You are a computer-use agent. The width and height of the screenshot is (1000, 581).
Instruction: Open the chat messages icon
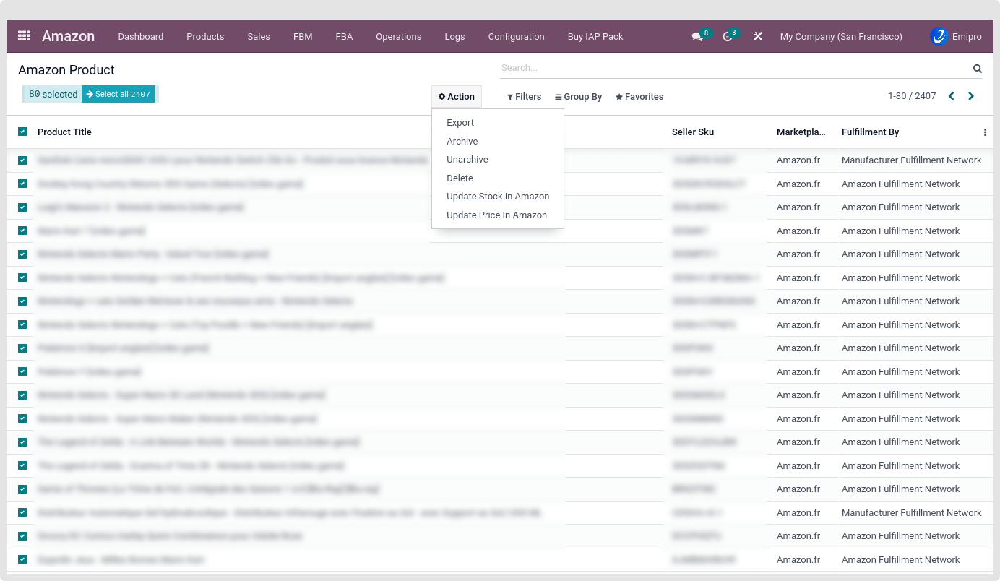[x=697, y=37]
